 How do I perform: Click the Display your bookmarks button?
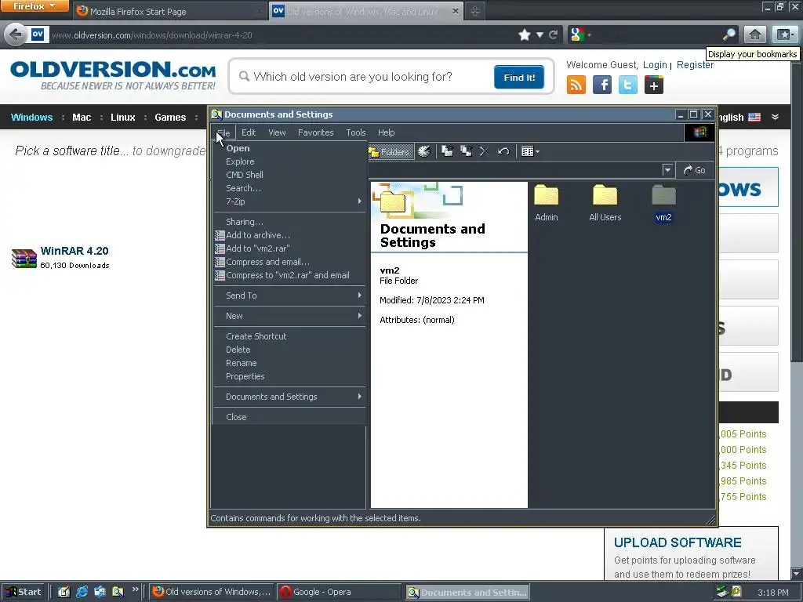(785, 34)
